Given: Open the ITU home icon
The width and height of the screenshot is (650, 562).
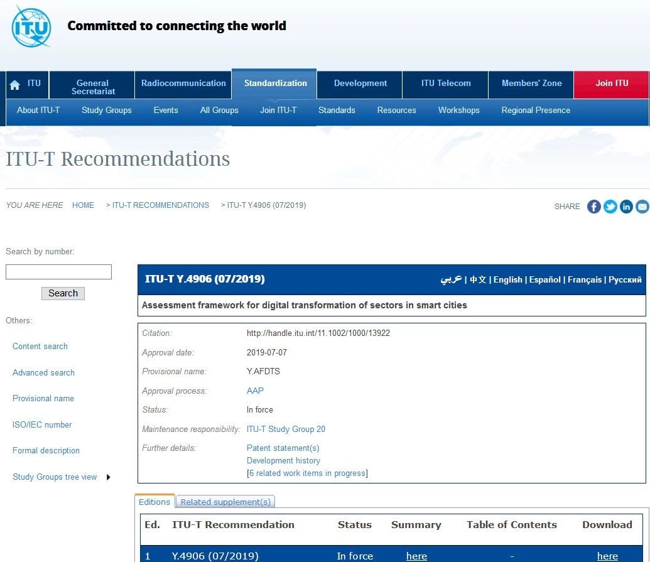Looking at the screenshot, I should point(15,85).
